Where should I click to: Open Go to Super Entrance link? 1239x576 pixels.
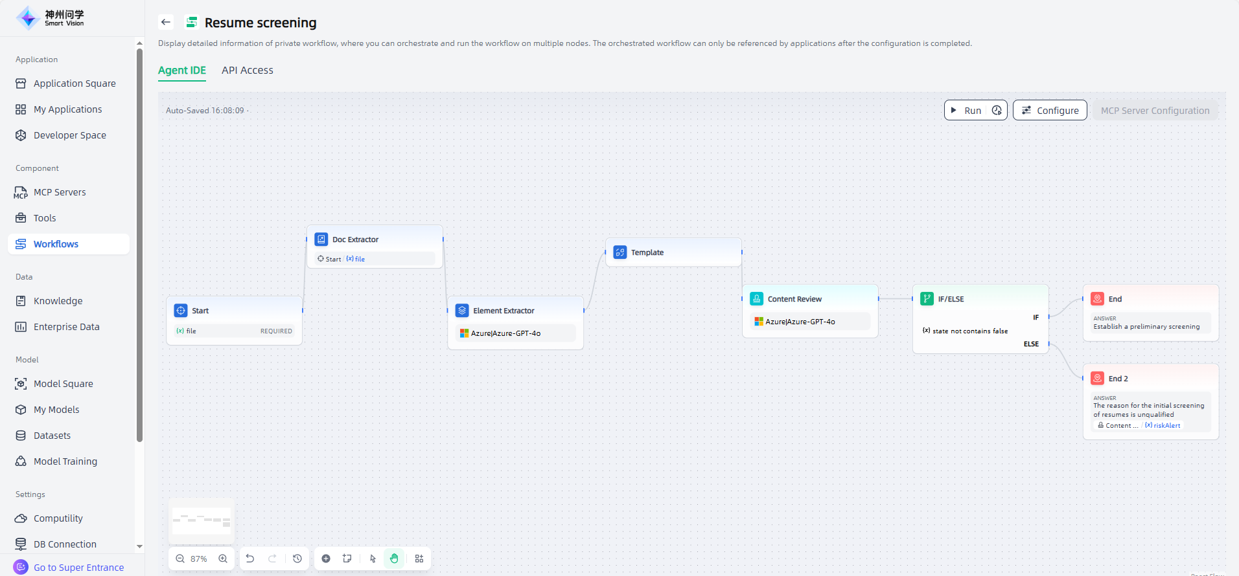(78, 568)
